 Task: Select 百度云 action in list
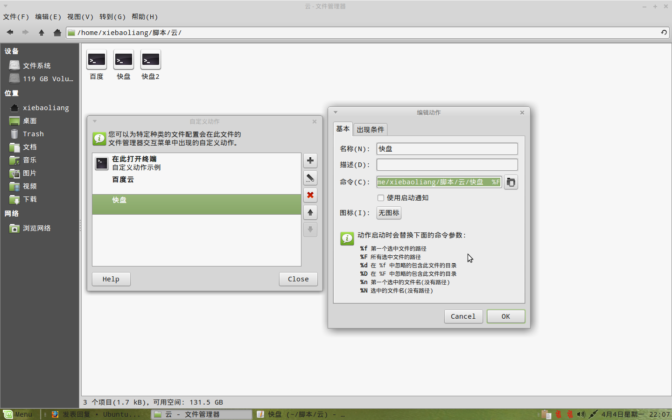[x=196, y=184]
